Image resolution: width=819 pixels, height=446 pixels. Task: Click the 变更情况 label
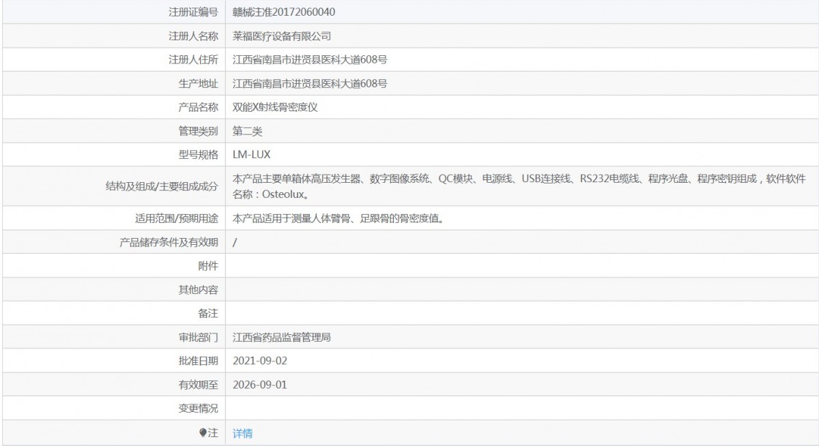click(198, 408)
